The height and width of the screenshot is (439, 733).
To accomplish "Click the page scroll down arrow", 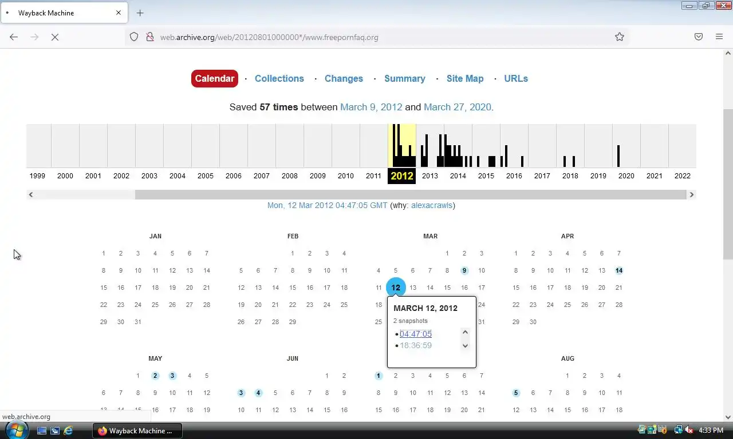I will click(x=728, y=417).
